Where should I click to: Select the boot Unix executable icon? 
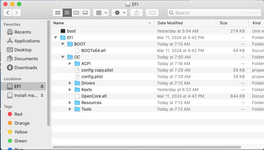pos(63,31)
